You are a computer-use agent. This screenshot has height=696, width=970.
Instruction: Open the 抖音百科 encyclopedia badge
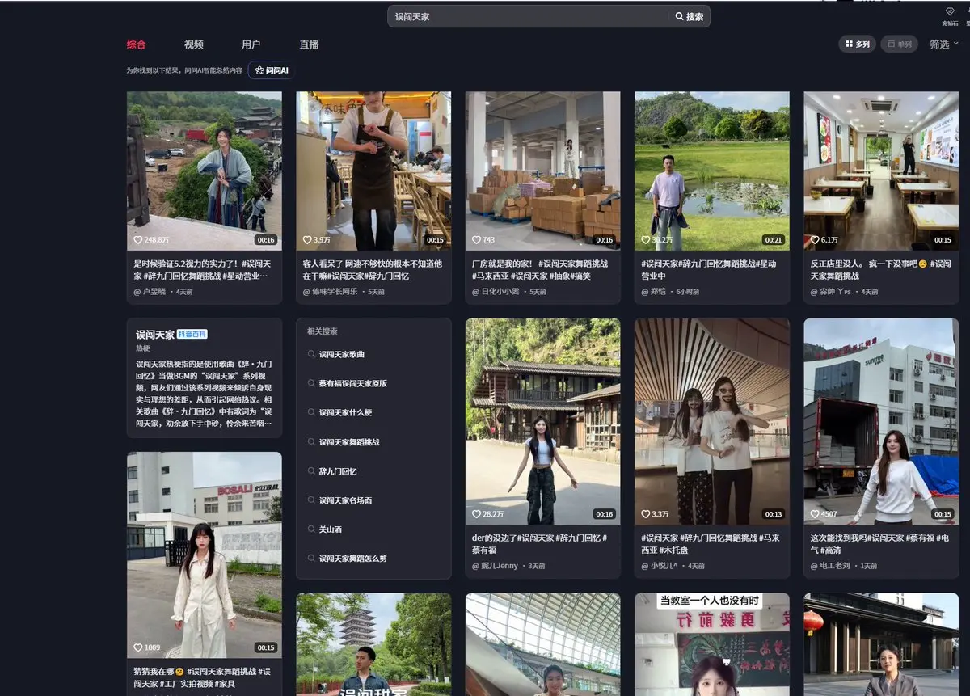pos(192,334)
